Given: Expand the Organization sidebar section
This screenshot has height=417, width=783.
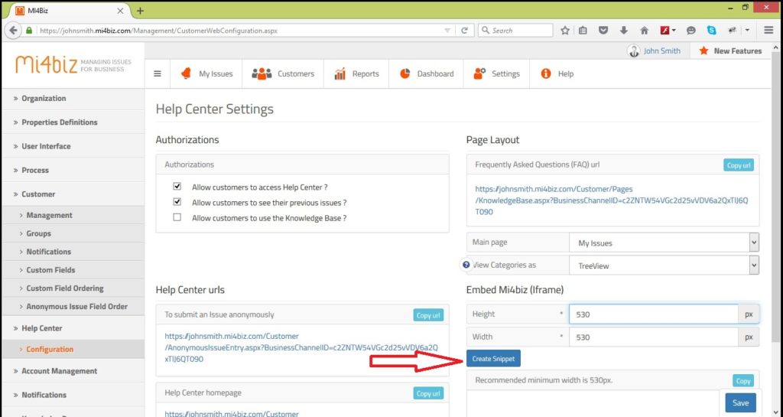Looking at the screenshot, I should 44,99.
